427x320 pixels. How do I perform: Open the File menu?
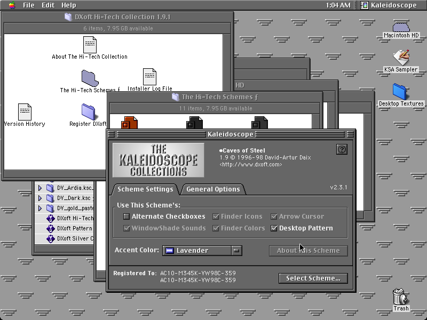[x=29, y=5]
